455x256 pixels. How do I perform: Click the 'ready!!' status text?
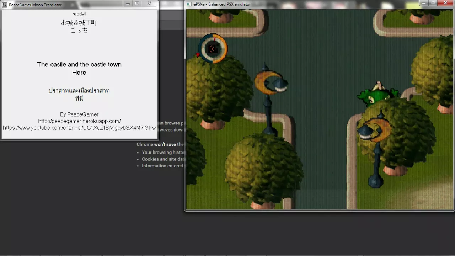click(x=79, y=14)
